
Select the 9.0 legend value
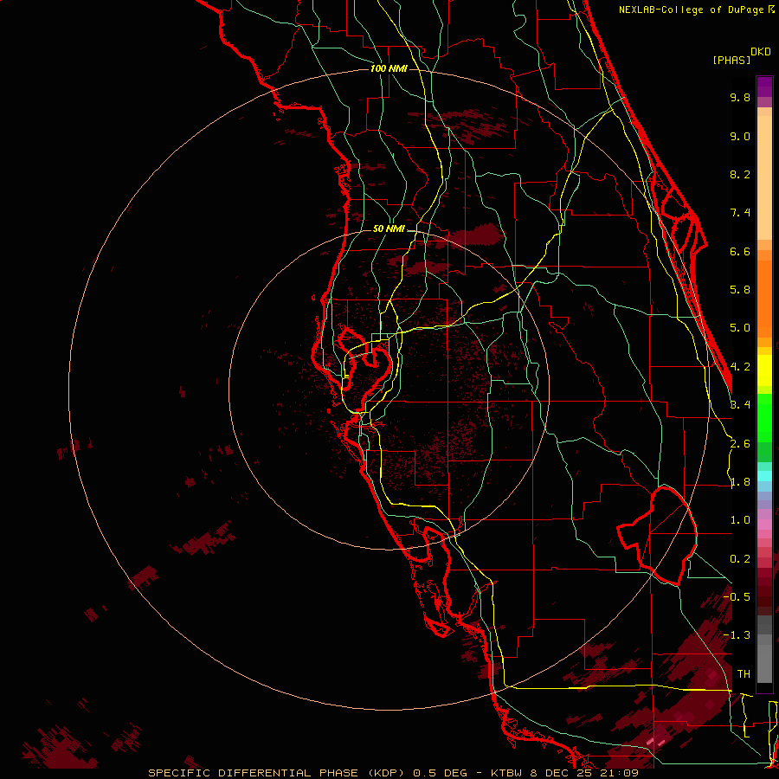click(x=740, y=136)
